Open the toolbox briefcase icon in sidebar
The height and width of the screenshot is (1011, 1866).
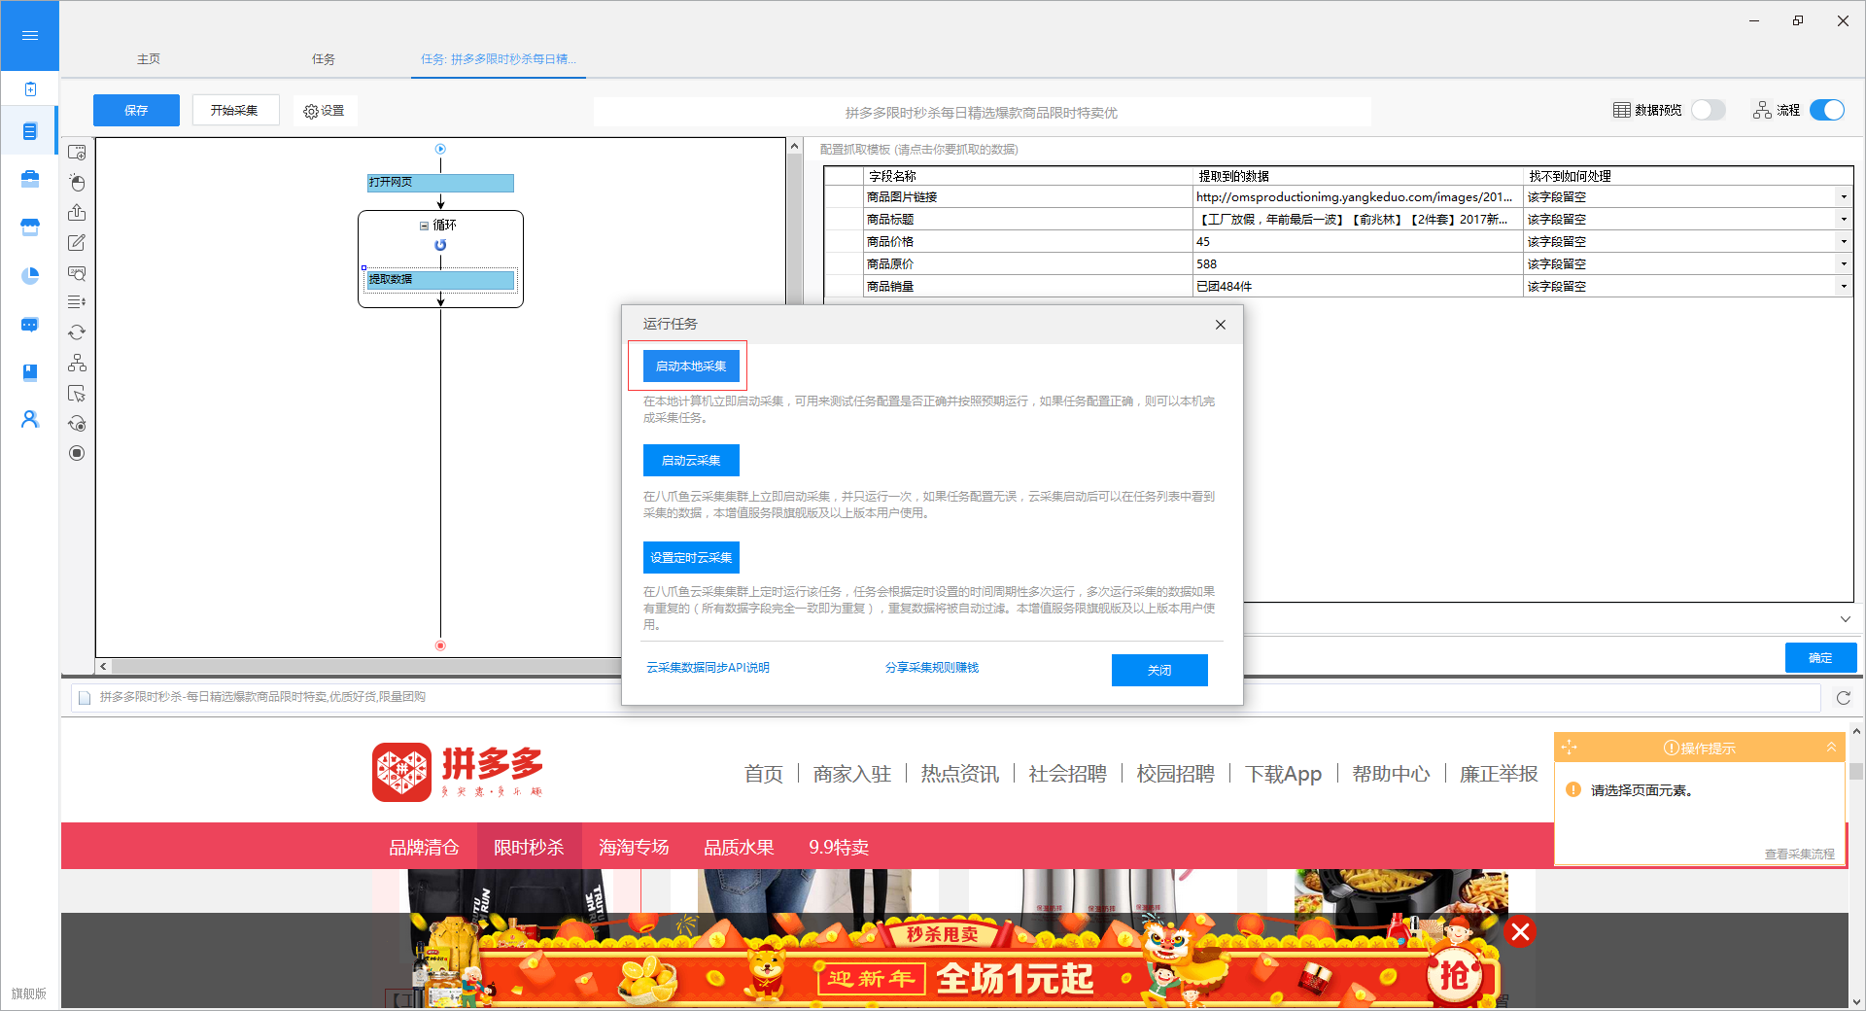30,179
